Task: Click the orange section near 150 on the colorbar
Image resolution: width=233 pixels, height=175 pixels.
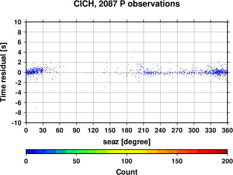Action: point(177,152)
